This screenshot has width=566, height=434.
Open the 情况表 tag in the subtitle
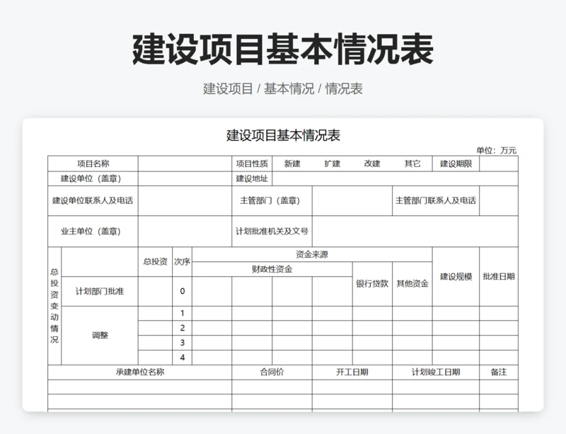tap(344, 88)
